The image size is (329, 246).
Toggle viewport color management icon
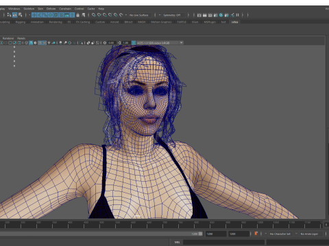click(134, 43)
